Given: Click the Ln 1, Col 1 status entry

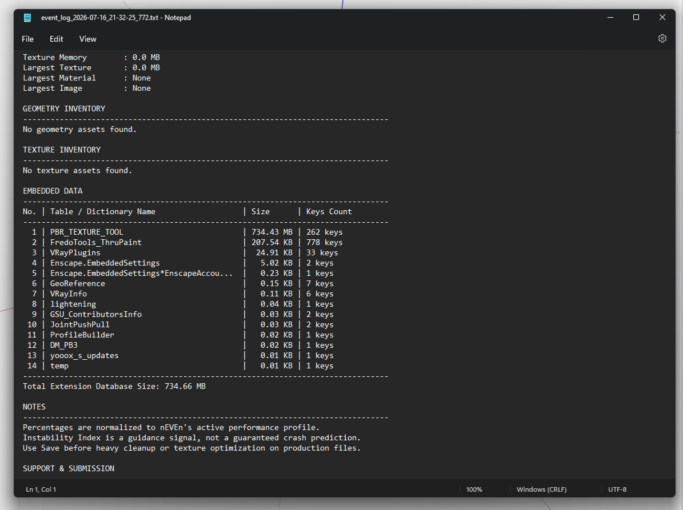Looking at the screenshot, I should [41, 489].
